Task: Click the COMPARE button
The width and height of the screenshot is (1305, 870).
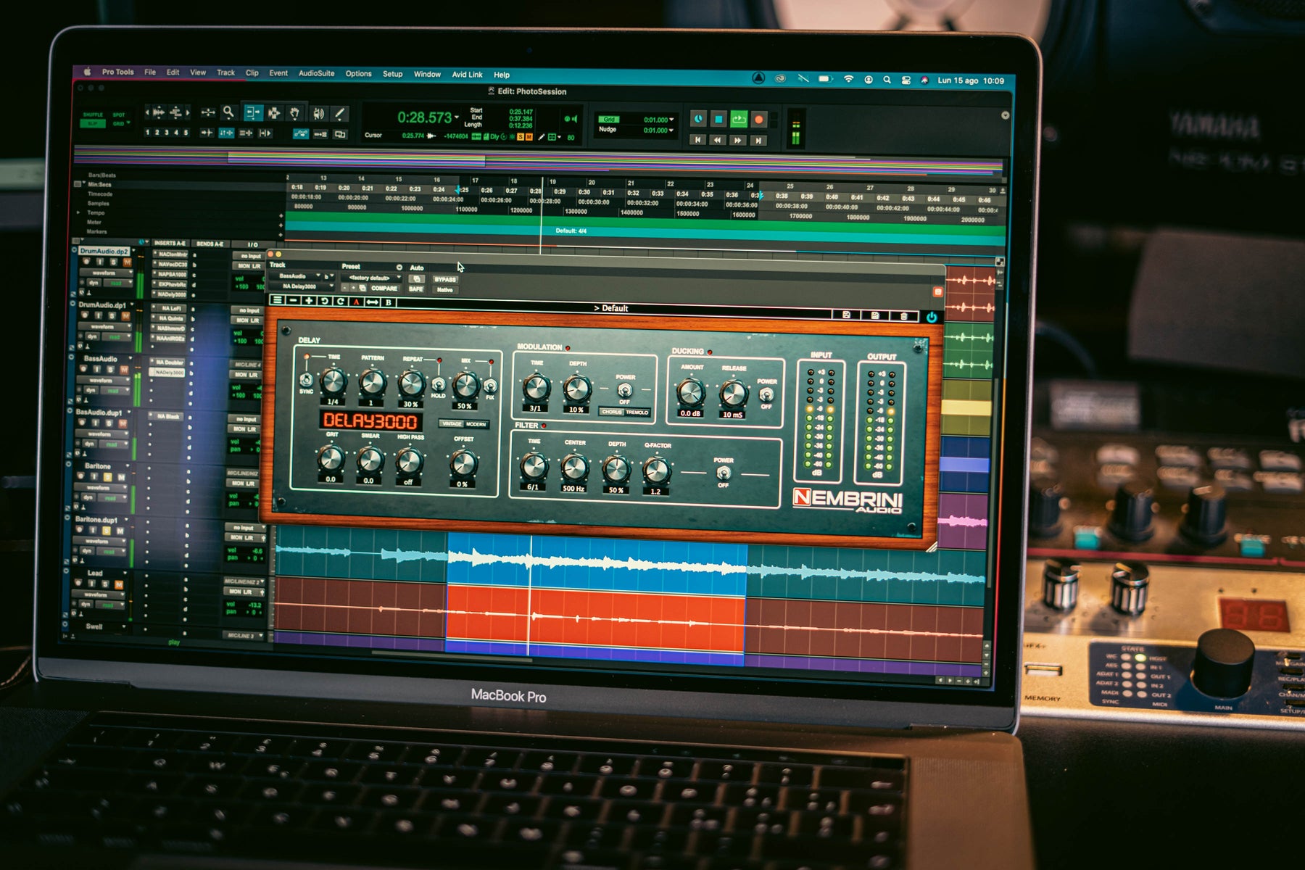Action: point(384,289)
